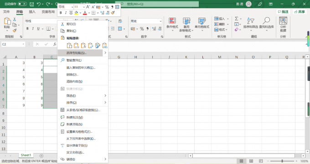Click Paste Link option icon

(x=105, y=45)
